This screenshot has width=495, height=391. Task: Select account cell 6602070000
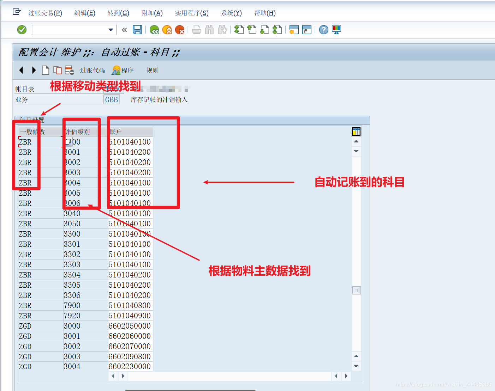(x=130, y=347)
